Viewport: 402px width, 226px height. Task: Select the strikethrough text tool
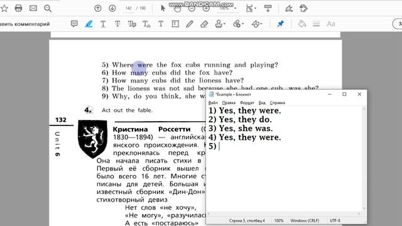click(117, 24)
